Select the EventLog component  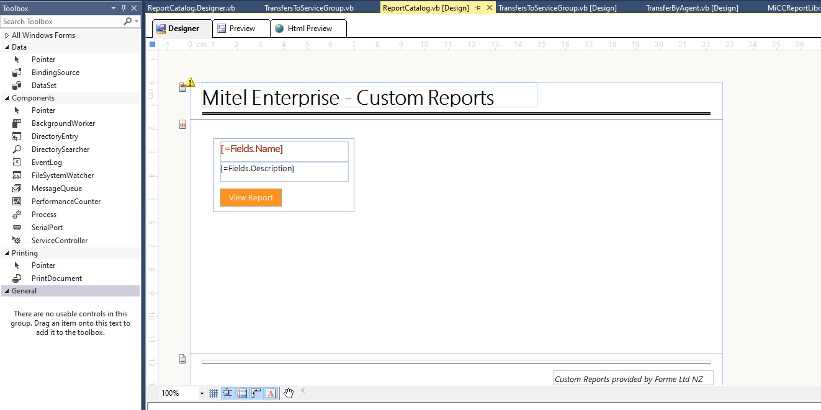point(70,163)
